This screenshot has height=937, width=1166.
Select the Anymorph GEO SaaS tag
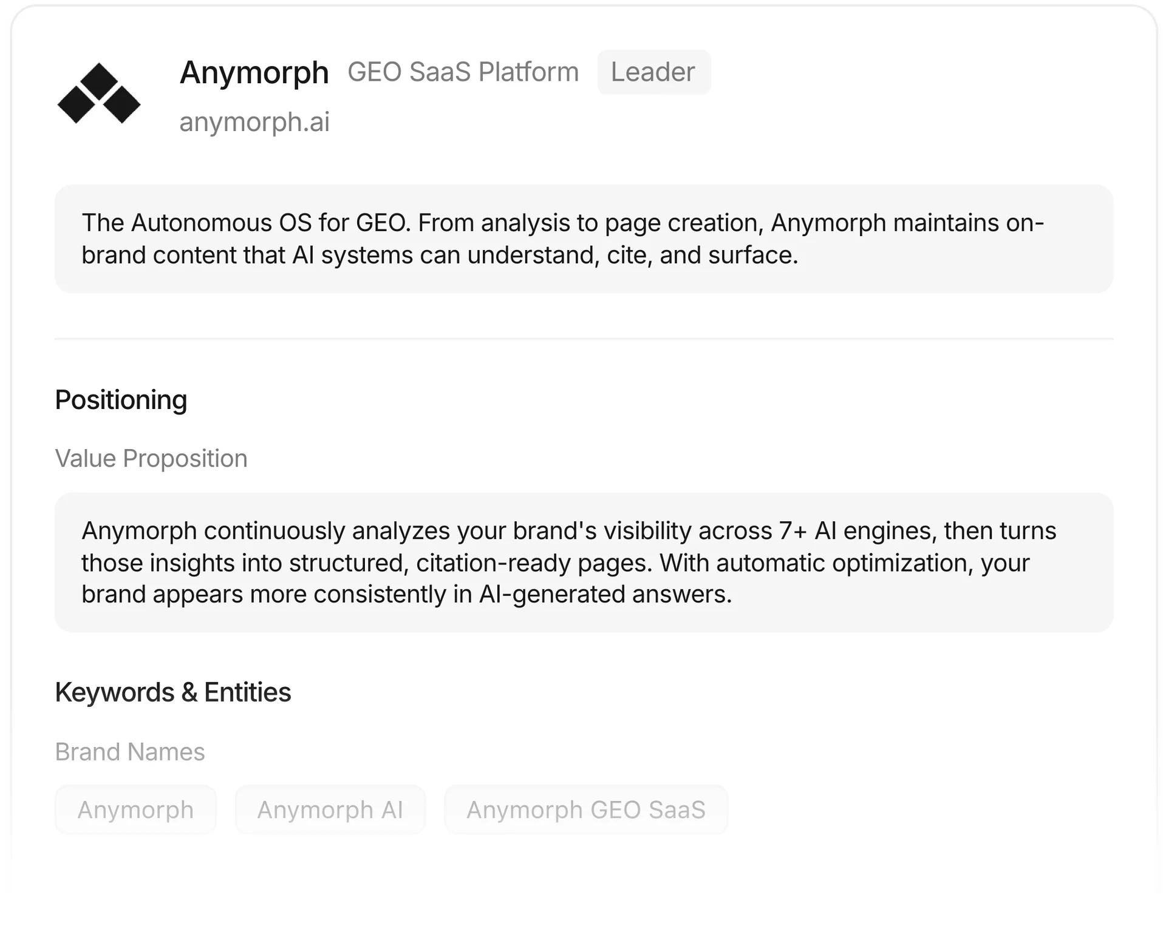coord(586,810)
